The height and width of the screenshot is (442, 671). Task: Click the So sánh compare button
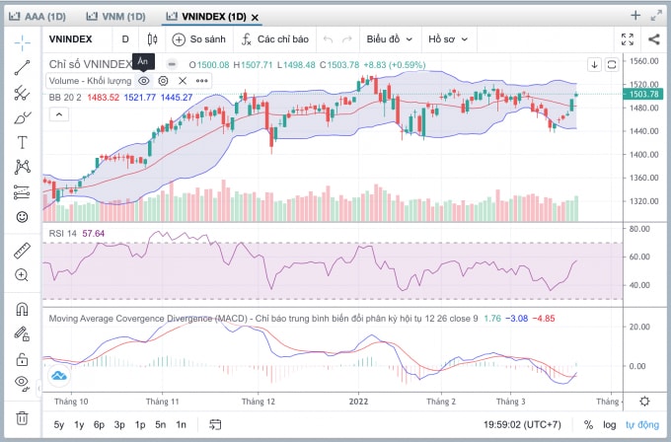coord(198,39)
